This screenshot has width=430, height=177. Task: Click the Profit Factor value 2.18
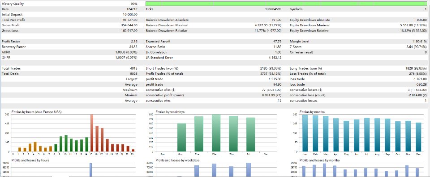134,41
